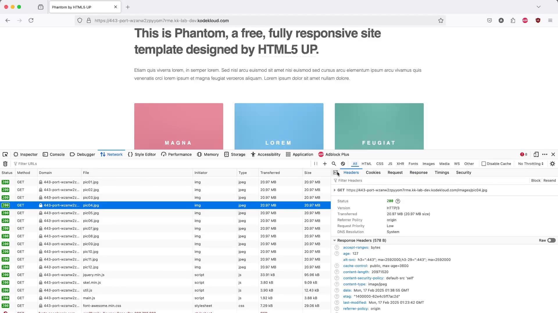Filter requests by XHR type

[x=400, y=164]
